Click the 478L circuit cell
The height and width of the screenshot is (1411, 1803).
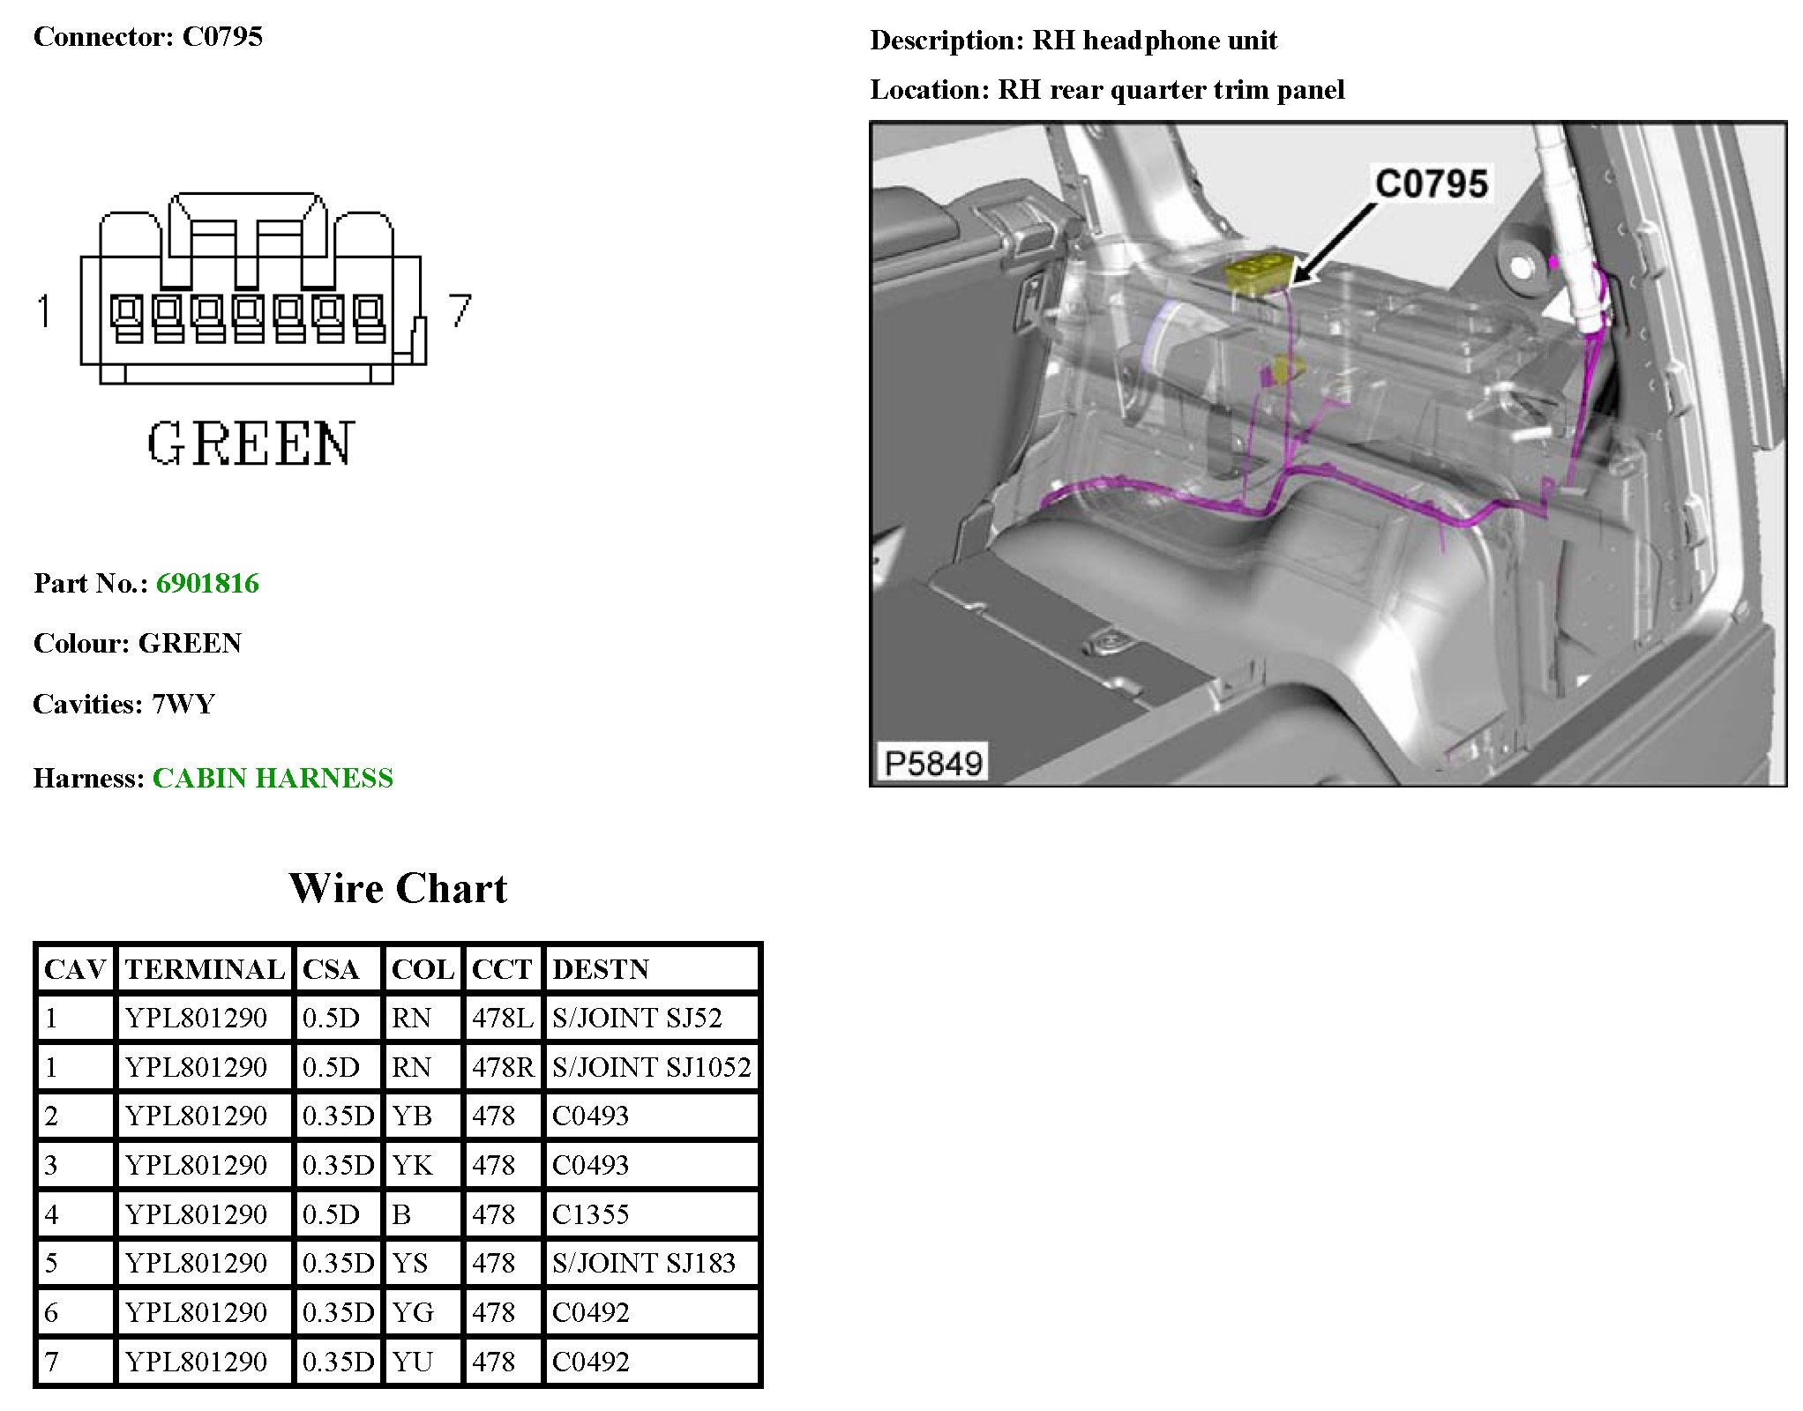point(502,1019)
